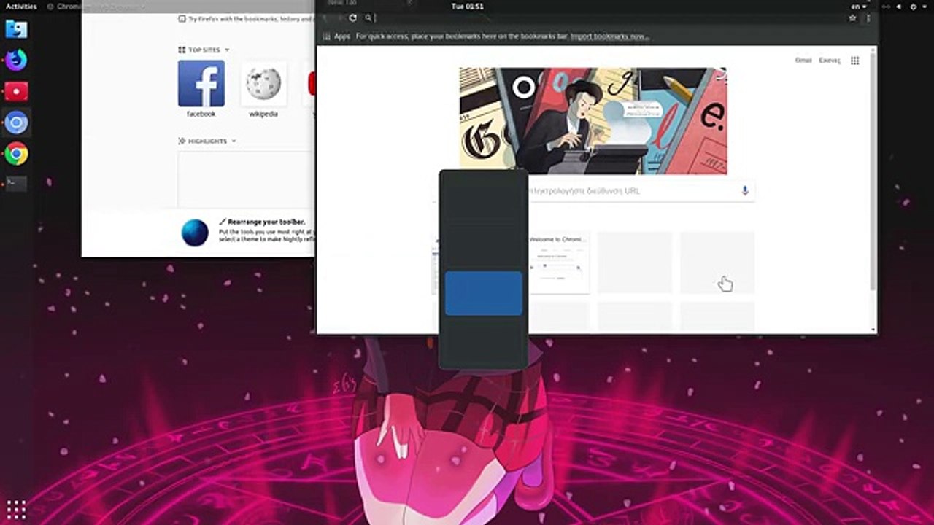Open the clock and calendar menu
This screenshot has height=525, width=934.
pyautogui.click(x=467, y=6)
